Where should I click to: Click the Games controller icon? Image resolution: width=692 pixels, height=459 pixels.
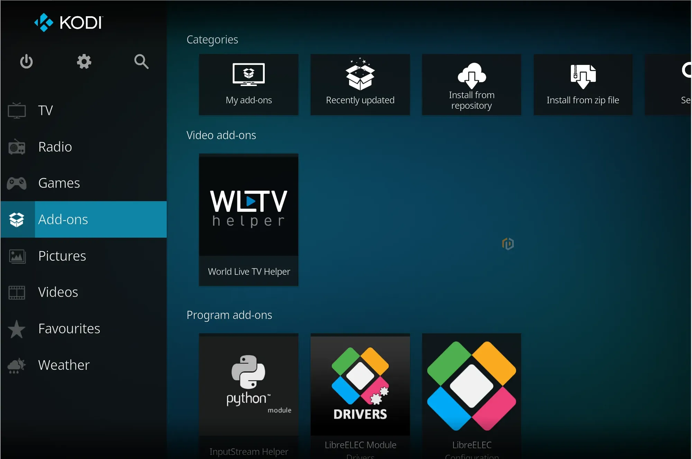(17, 183)
